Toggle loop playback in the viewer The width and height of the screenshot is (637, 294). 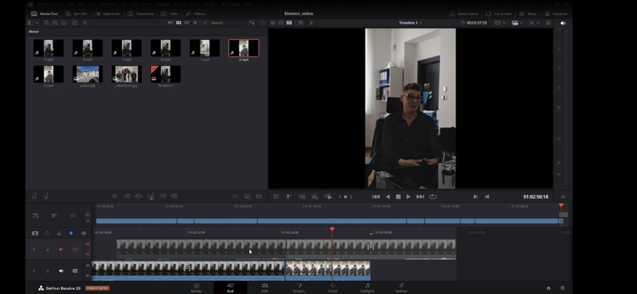[x=432, y=197]
